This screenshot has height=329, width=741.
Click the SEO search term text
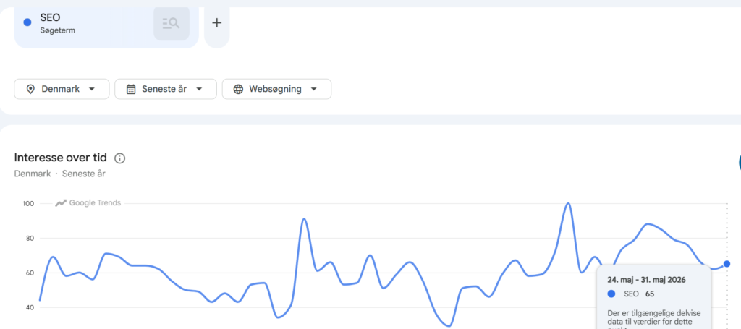pyautogui.click(x=50, y=18)
